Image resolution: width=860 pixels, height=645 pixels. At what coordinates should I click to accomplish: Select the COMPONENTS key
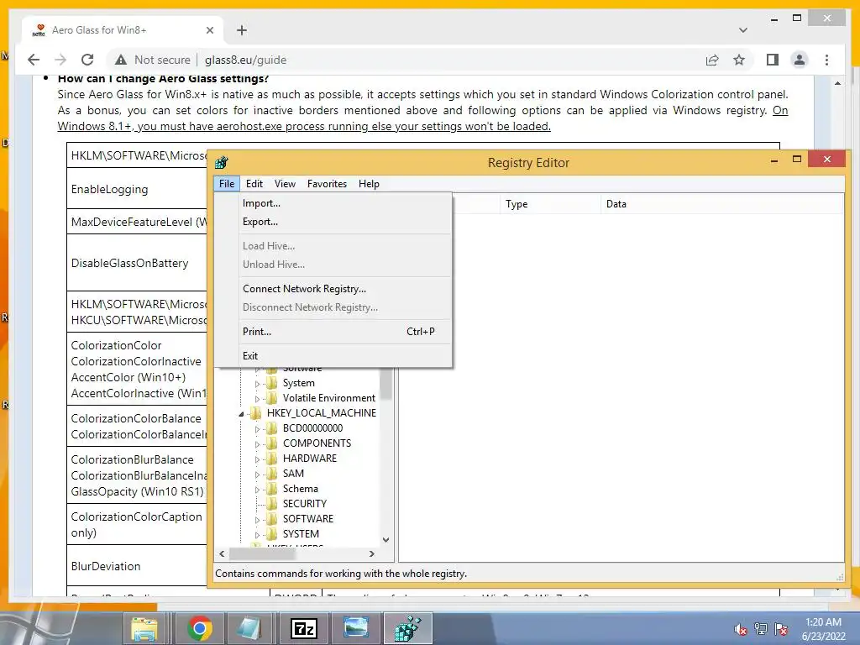click(317, 443)
